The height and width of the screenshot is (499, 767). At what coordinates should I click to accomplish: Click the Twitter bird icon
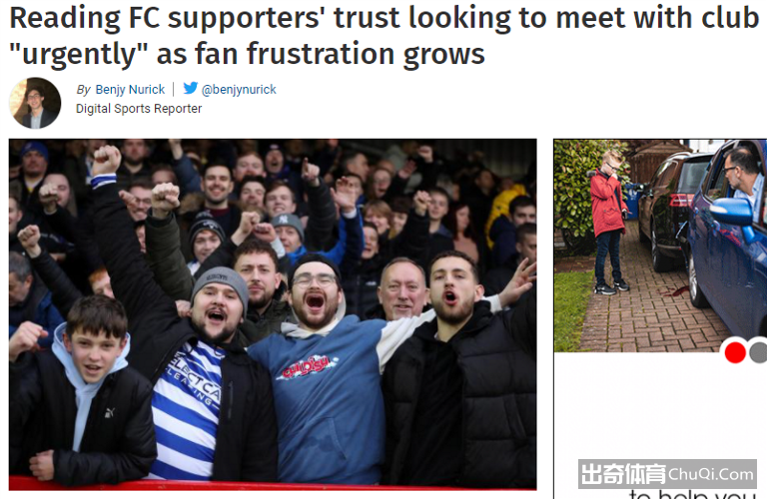coord(191,88)
